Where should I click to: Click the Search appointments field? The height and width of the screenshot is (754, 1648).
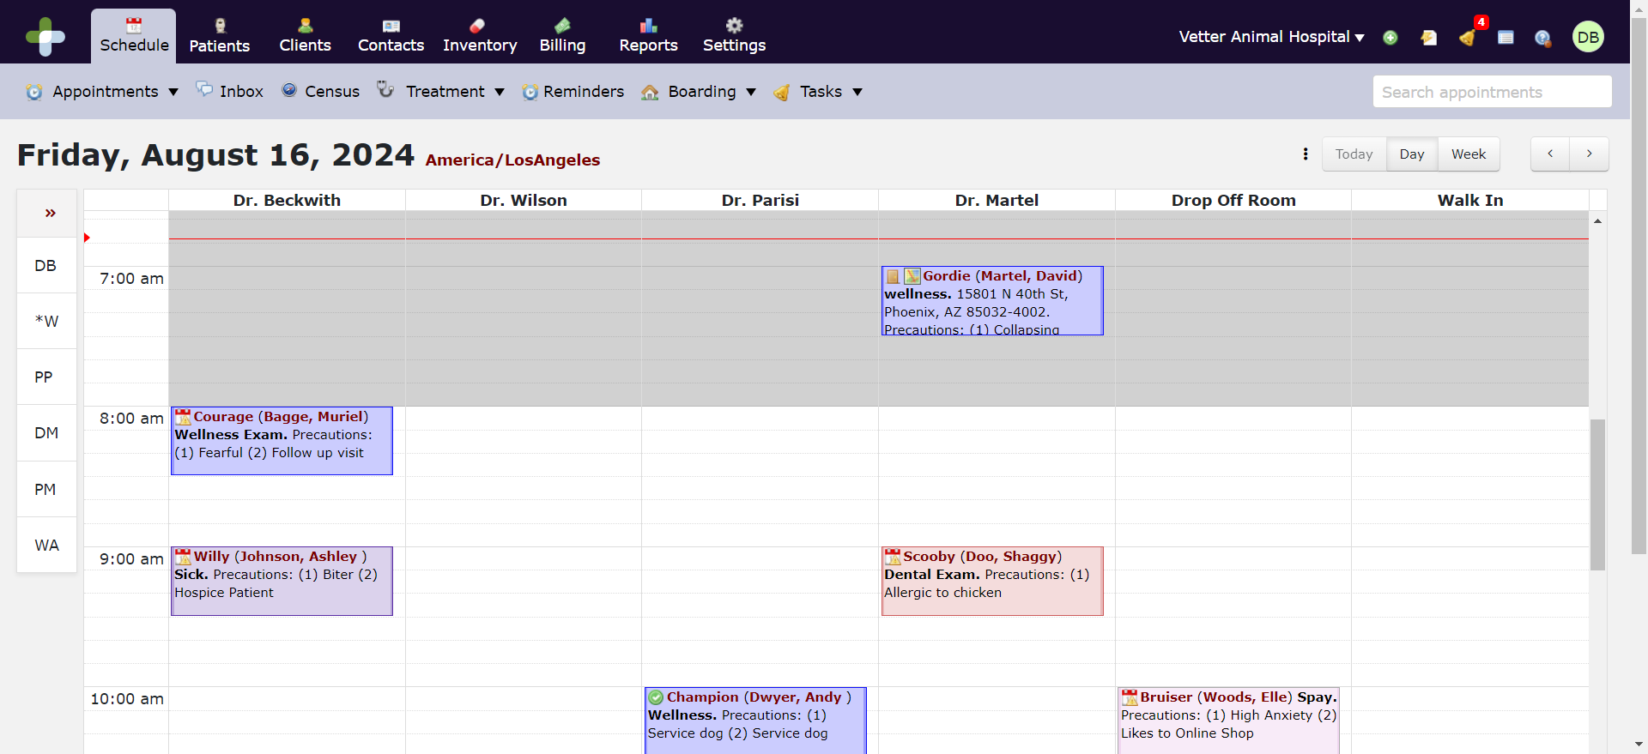pyautogui.click(x=1492, y=92)
